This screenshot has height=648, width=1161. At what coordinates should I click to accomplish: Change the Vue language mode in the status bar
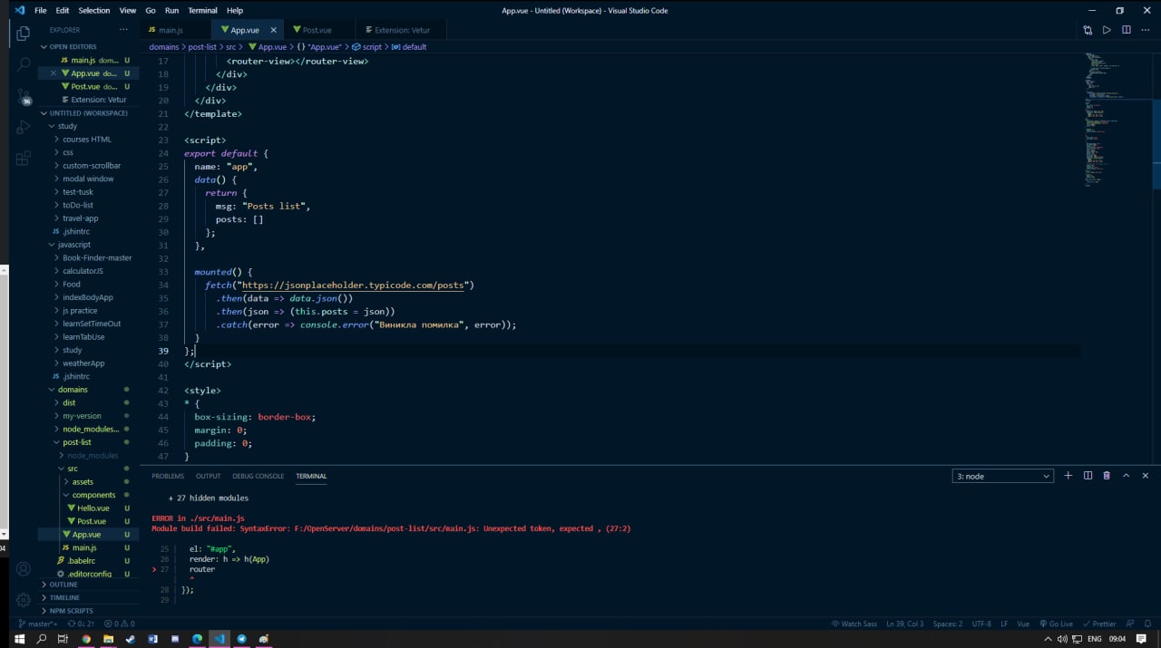(1023, 624)
